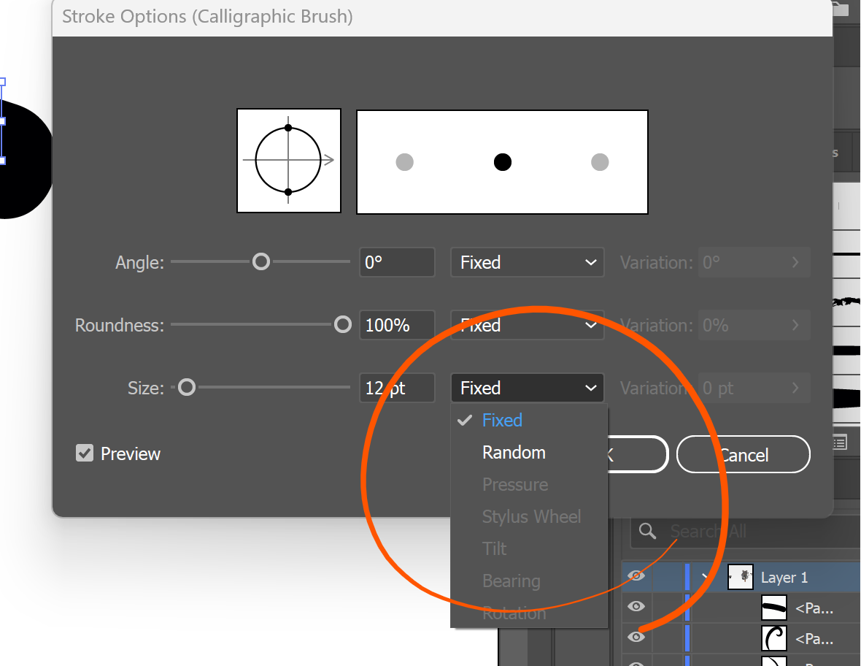This screenshot has width=861, height=666.
Task: Choose Random from the Size menu
Action: pyautogui.click(x=514, y=453)
